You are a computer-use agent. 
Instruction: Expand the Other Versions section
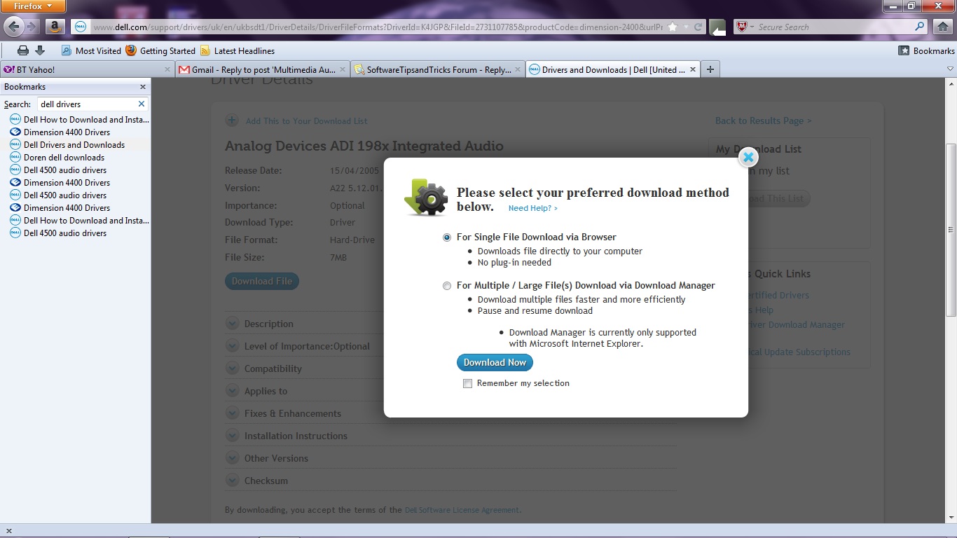[232, 458]
